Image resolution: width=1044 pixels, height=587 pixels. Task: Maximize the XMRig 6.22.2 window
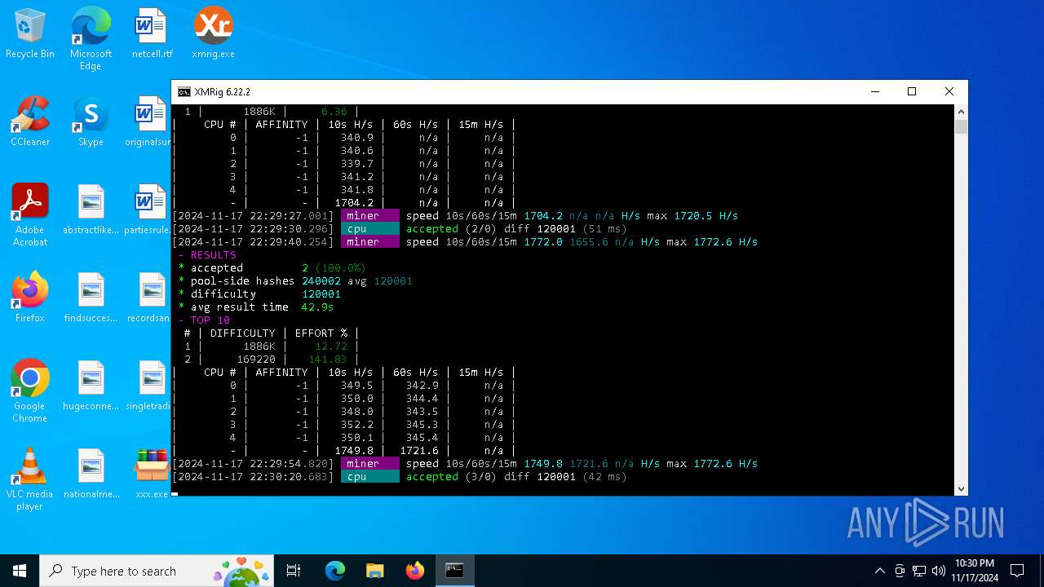point(912,92)
